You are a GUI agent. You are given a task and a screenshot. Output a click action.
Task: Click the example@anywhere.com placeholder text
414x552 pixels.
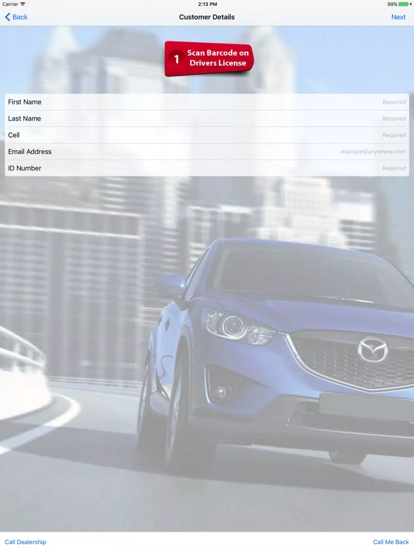click(373, 152)
